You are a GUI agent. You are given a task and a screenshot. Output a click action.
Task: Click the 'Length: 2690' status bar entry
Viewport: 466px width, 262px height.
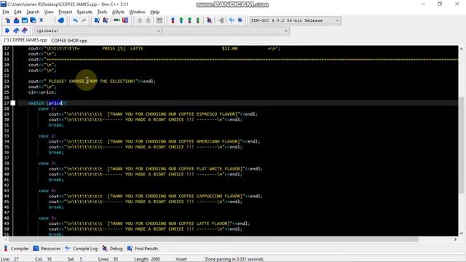pos(147,259)
